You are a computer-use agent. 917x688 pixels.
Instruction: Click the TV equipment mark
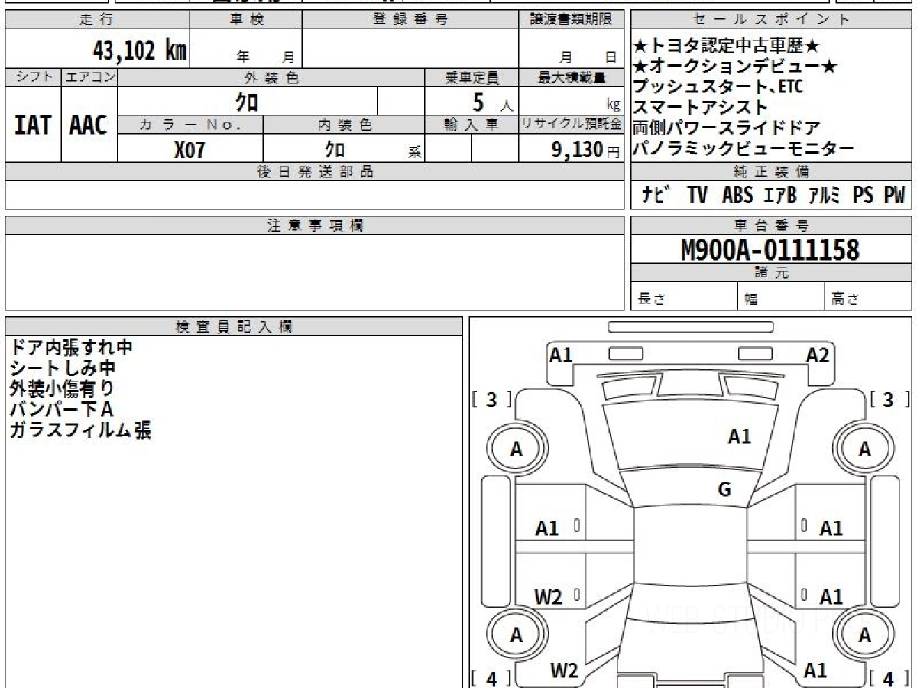(697, 195)
